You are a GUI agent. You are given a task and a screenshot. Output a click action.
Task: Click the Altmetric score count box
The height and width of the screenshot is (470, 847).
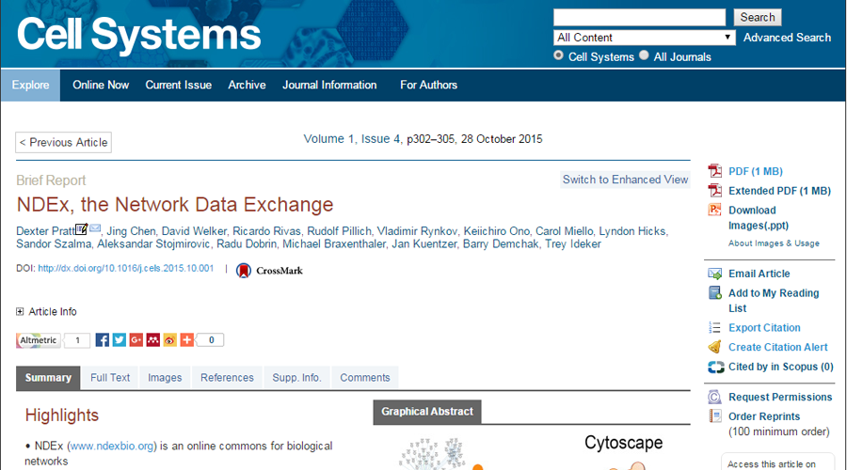77,340
